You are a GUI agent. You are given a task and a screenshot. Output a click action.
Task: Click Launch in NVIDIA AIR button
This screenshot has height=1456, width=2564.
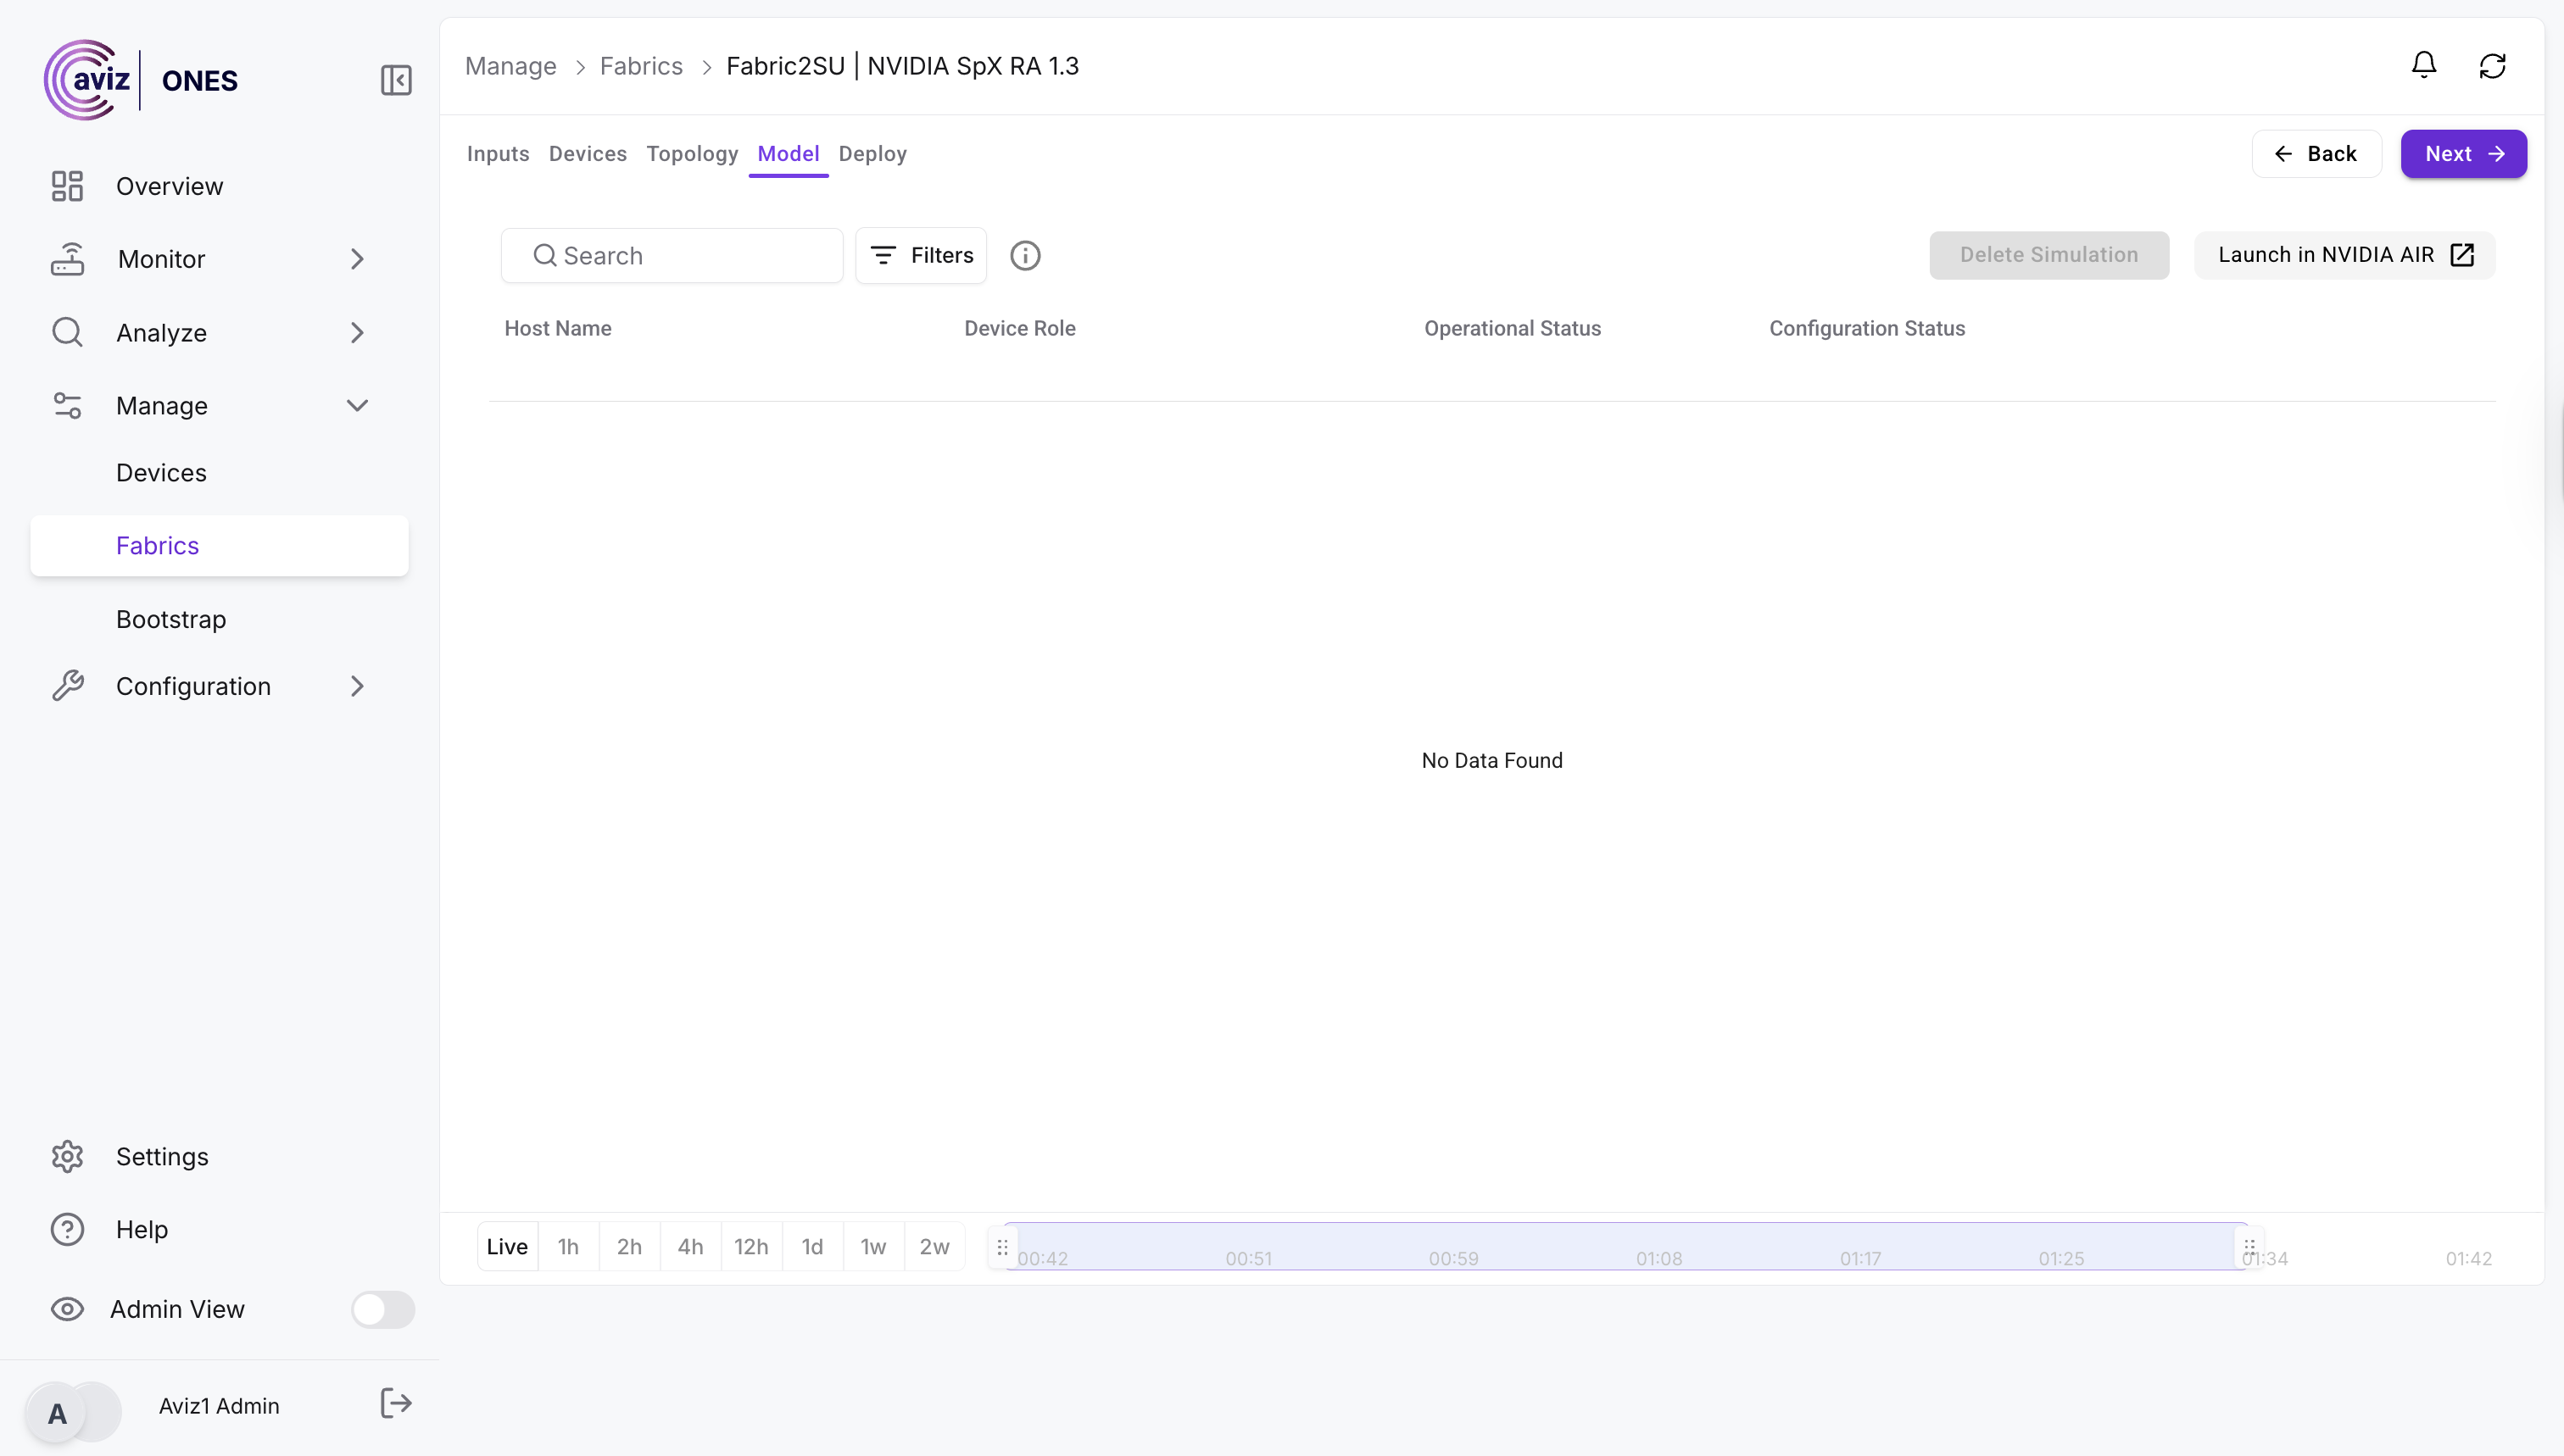[2344, 255]
